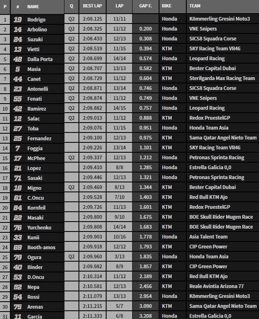This screenshot has height=319, width=259.
Task: Click the number 14 badge for Arbolino
Action: click(x=18, y=29)
